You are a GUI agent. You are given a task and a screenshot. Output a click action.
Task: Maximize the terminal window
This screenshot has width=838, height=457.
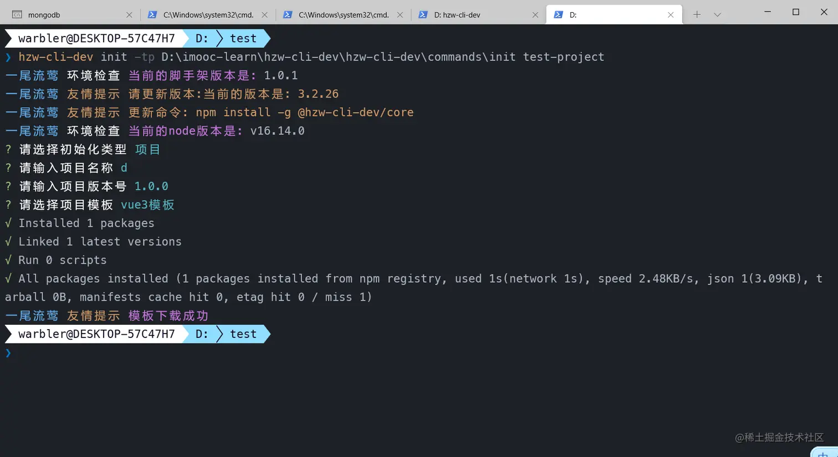click(x=796, y=12)
